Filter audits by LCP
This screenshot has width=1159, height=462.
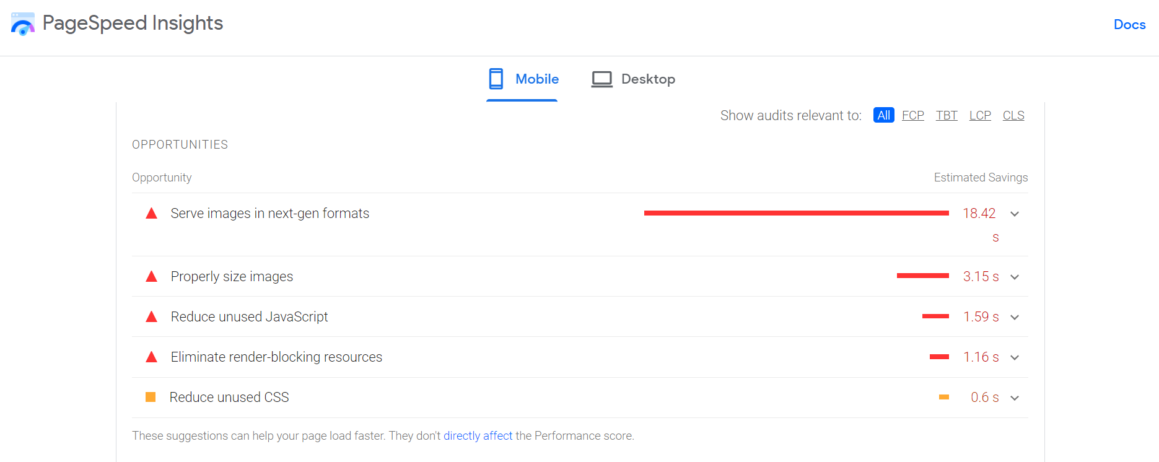980,115
